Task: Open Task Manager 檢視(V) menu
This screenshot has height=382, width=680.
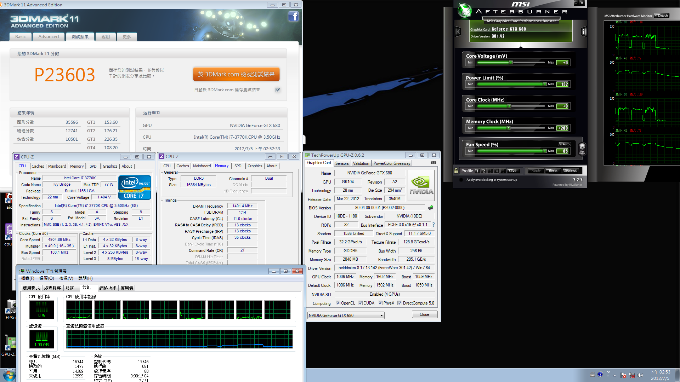Action: 66,278
